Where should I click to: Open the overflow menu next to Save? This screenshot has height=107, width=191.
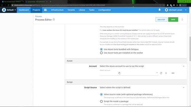tap(182, 20)
